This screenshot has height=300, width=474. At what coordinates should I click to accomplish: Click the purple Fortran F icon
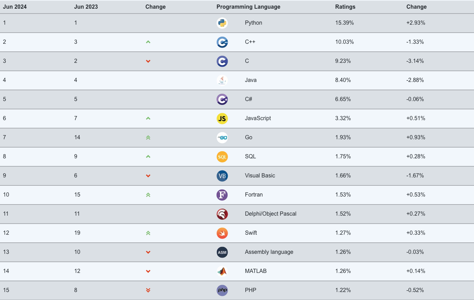point(222,195)
